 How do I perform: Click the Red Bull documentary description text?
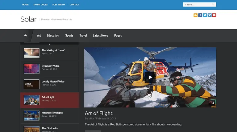133,125
